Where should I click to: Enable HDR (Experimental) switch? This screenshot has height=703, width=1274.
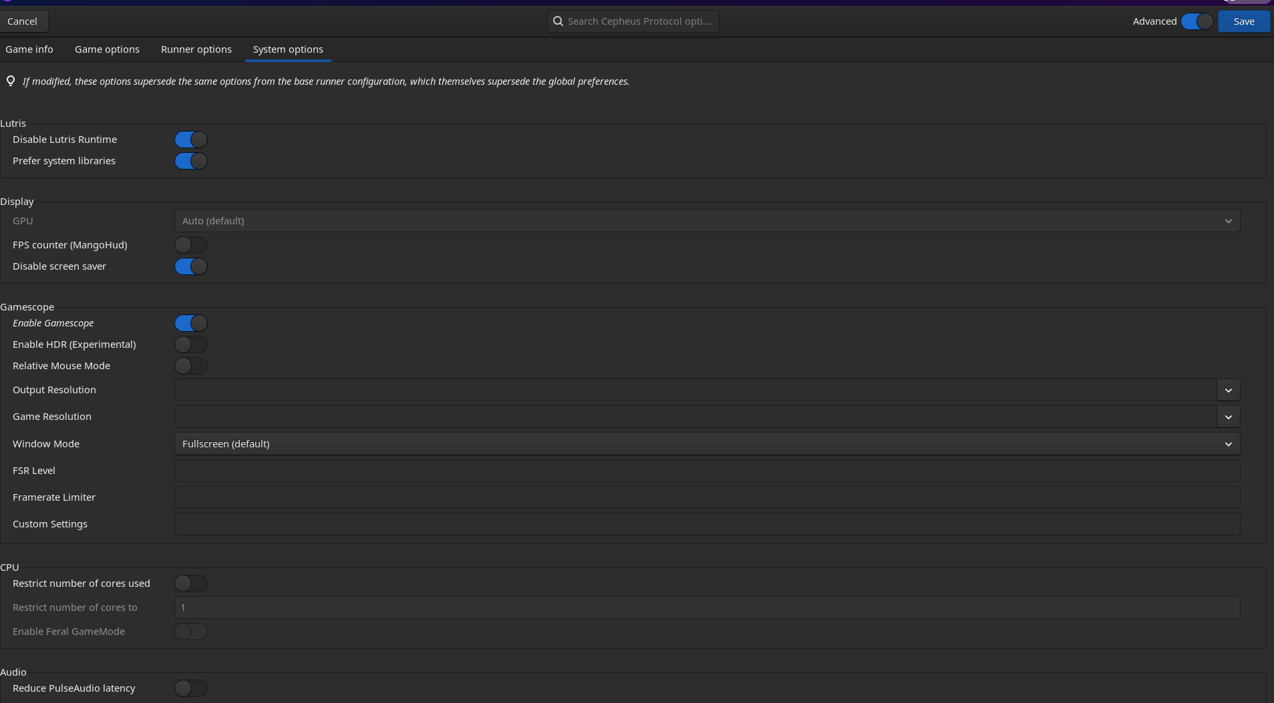click(x=191, y=344)
